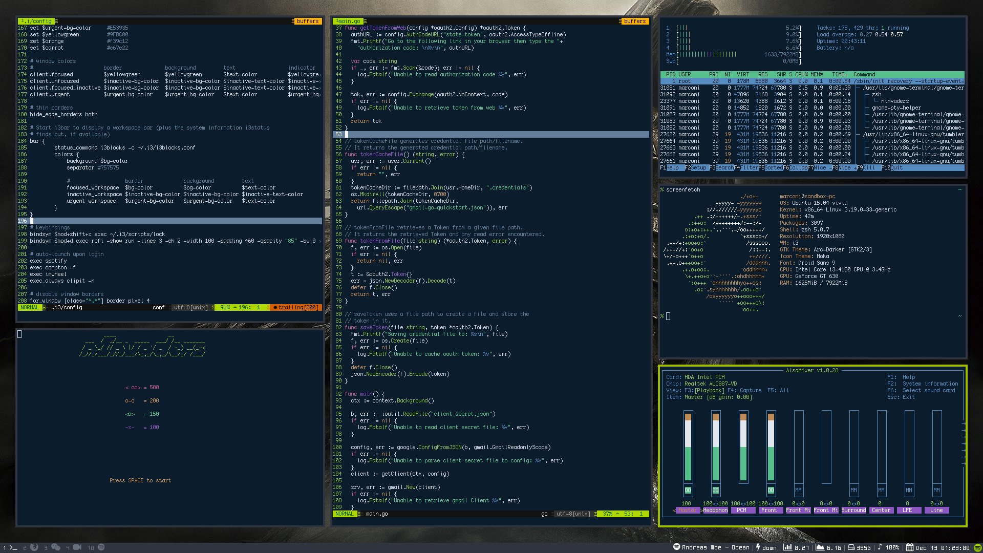Click the disk drive icon showing 355G

[851, 547]
